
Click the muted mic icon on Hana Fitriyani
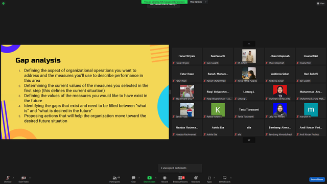[x=174, y=63]
